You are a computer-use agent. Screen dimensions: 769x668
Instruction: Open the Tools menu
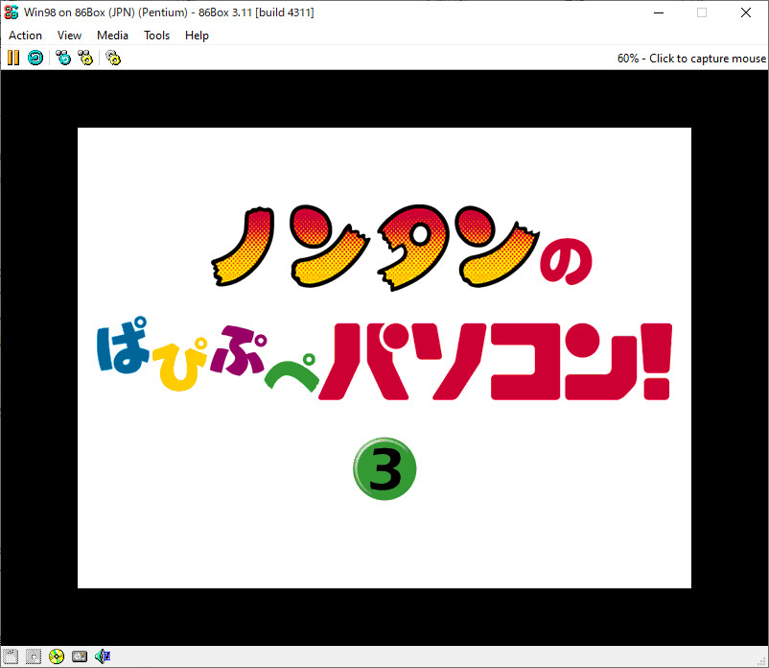(x=156, y=36)
